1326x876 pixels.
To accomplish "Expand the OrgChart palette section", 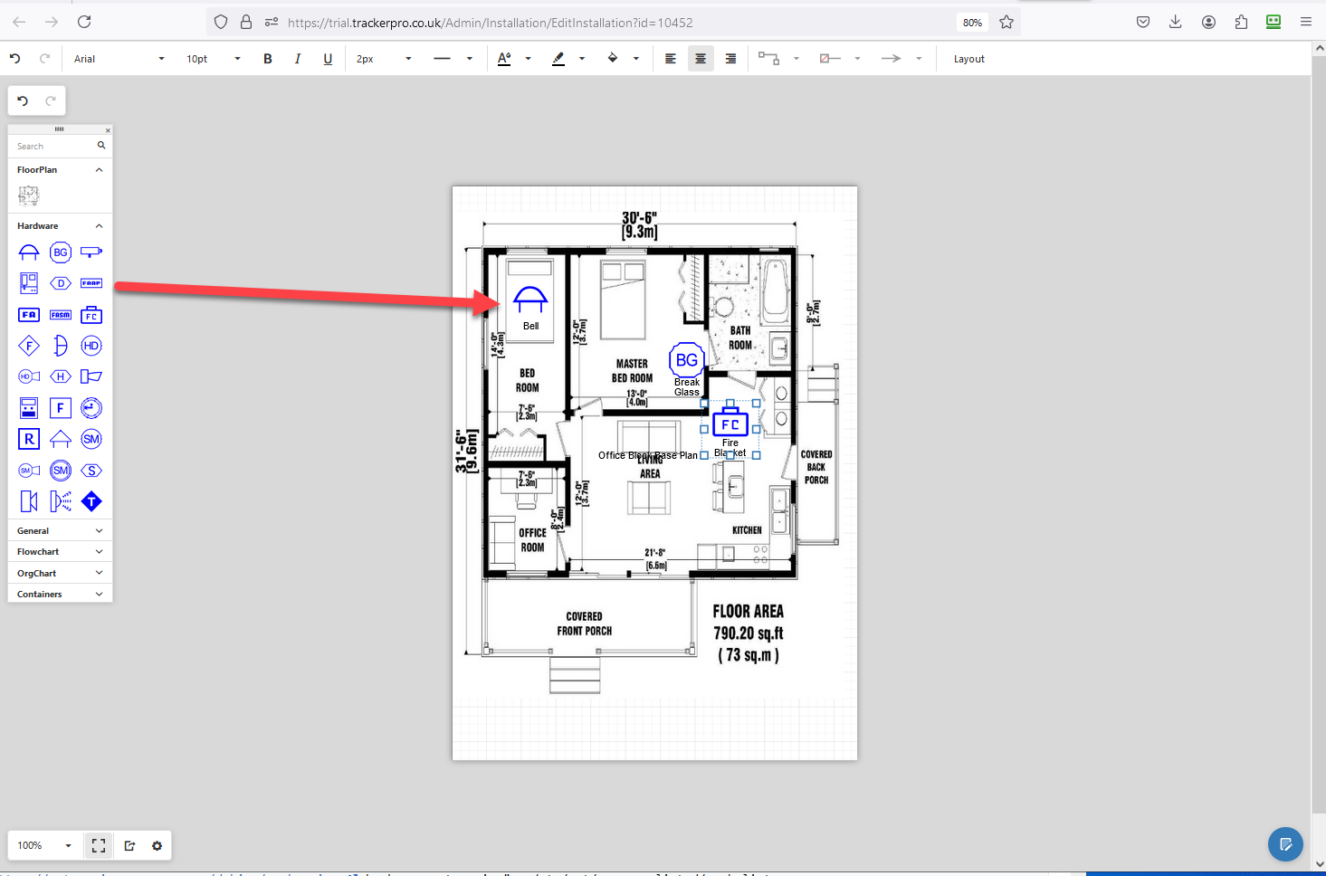I will [99, 573].
